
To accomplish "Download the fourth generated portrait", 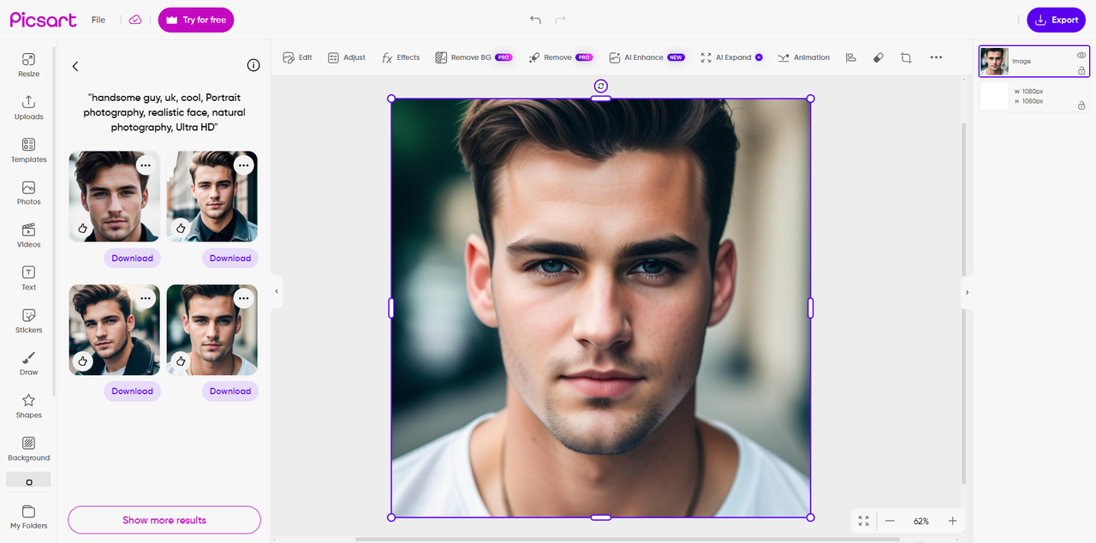I will coord(230,391).
